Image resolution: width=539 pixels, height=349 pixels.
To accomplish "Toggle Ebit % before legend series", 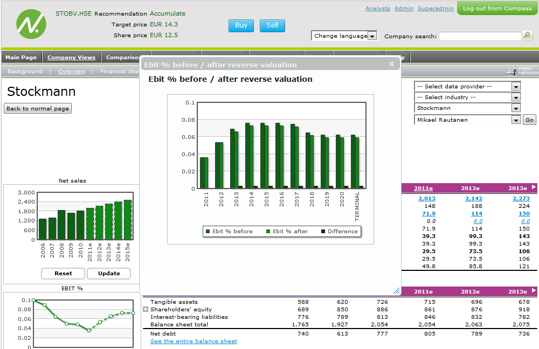I will click(x=229, y=232).
